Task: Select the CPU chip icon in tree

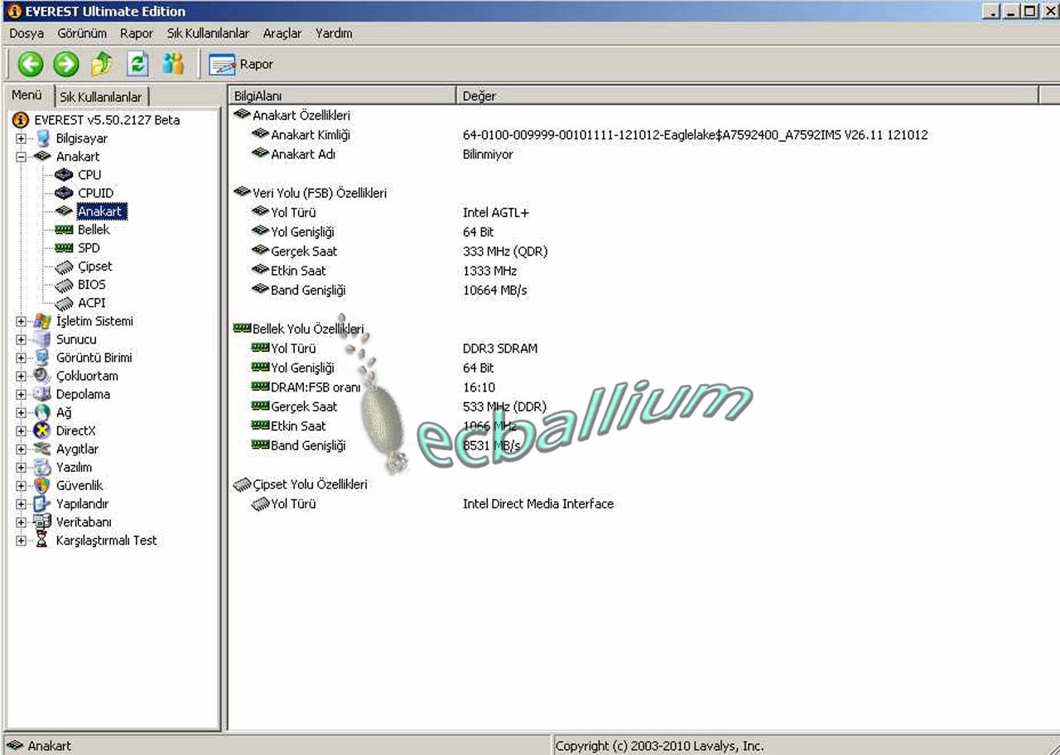Action: point(64,175)
